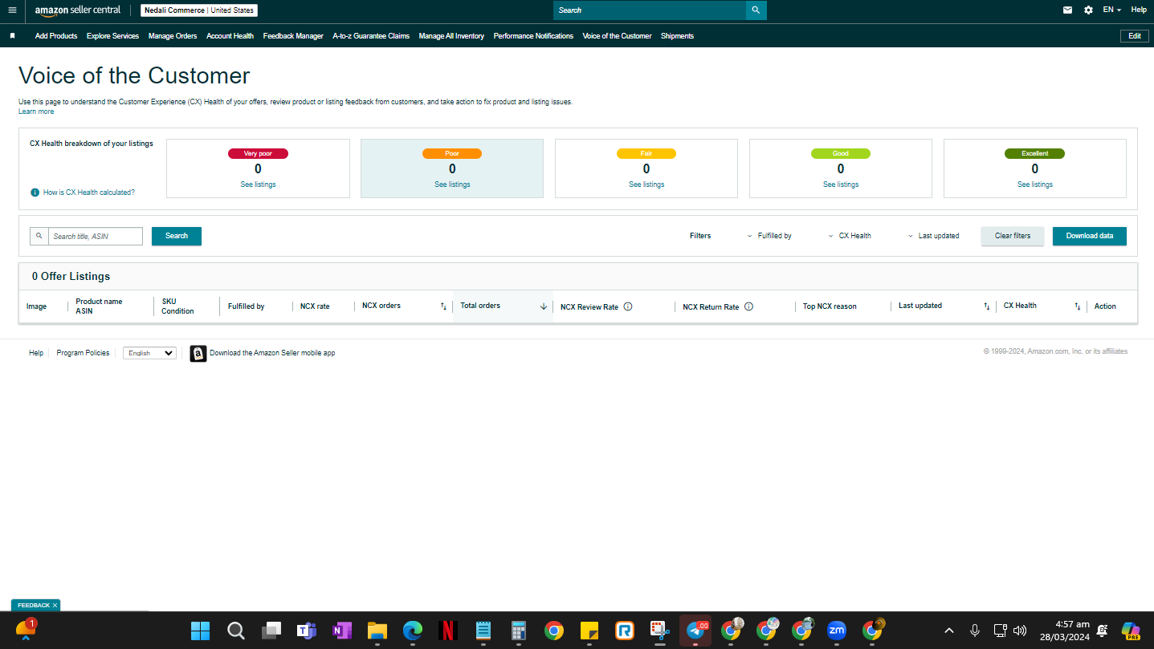Click Download data button
Viewport: 1154px width, 649px height.
click(1090, 236)
